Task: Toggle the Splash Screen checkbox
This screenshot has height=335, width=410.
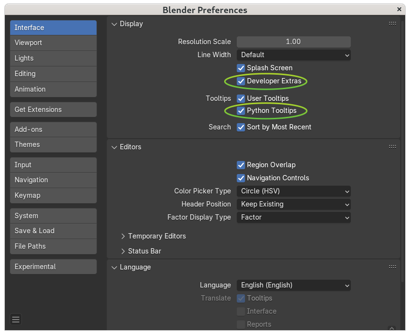Action: pyautogui.click(x=241, y=68)
